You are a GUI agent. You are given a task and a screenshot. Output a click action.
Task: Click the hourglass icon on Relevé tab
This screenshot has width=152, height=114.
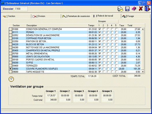[x=94, y=16]
